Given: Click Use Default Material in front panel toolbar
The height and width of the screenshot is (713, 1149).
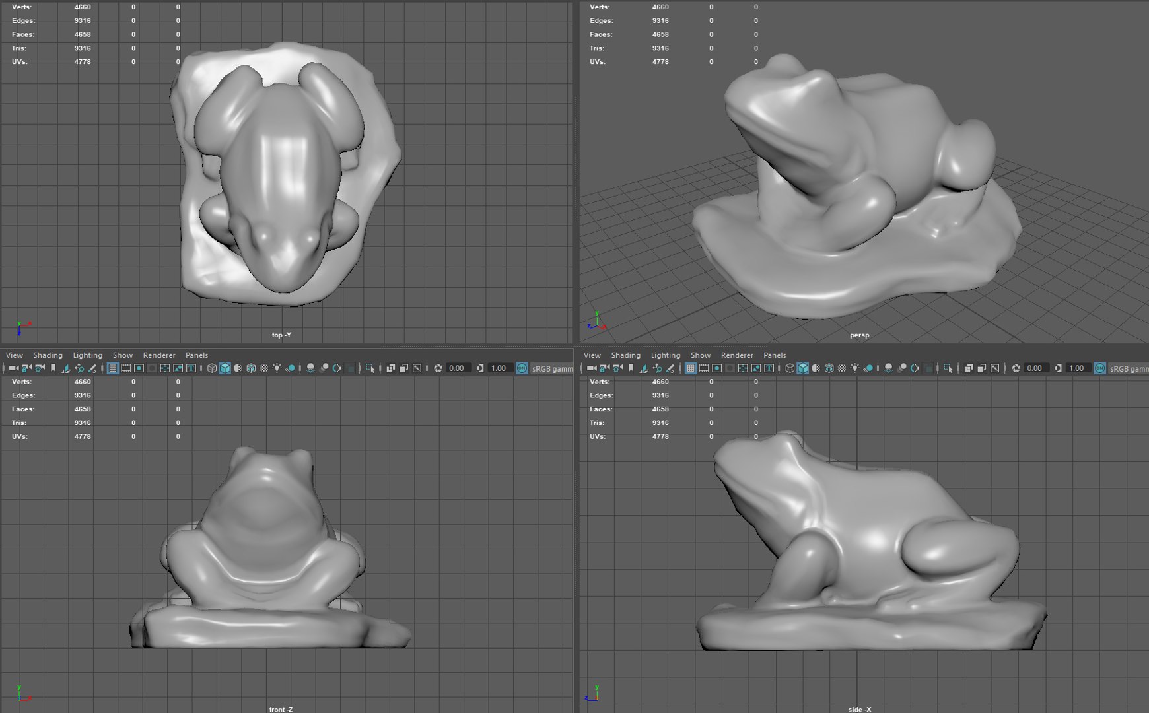Looking at the screenshot, I should 238,368.
